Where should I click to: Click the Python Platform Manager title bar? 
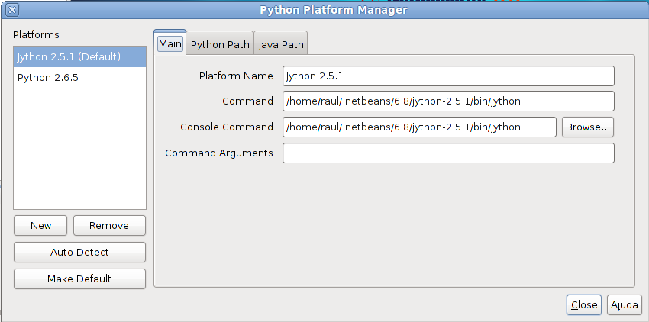click(x=333, y=9)
